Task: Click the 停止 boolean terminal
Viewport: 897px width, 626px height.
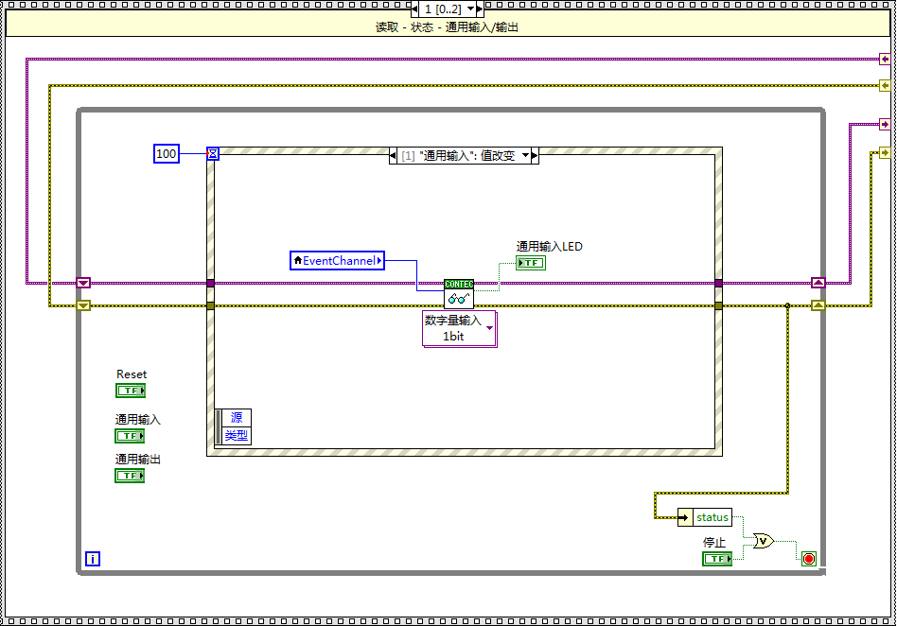Action: click(x=717, y=559)
